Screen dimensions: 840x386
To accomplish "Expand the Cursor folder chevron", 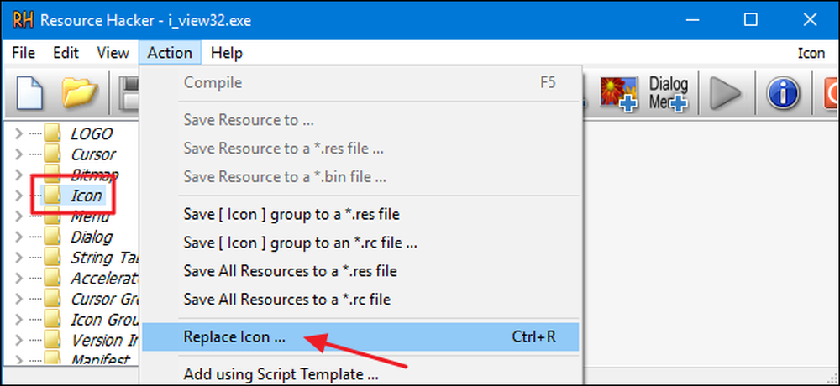I will click(x=18, y=154).
